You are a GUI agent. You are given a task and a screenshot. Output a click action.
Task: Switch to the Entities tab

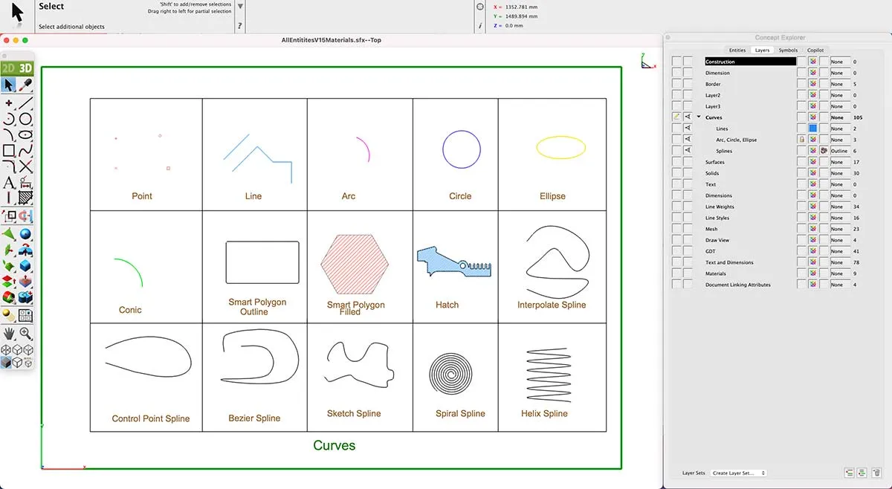pos(737,51)
